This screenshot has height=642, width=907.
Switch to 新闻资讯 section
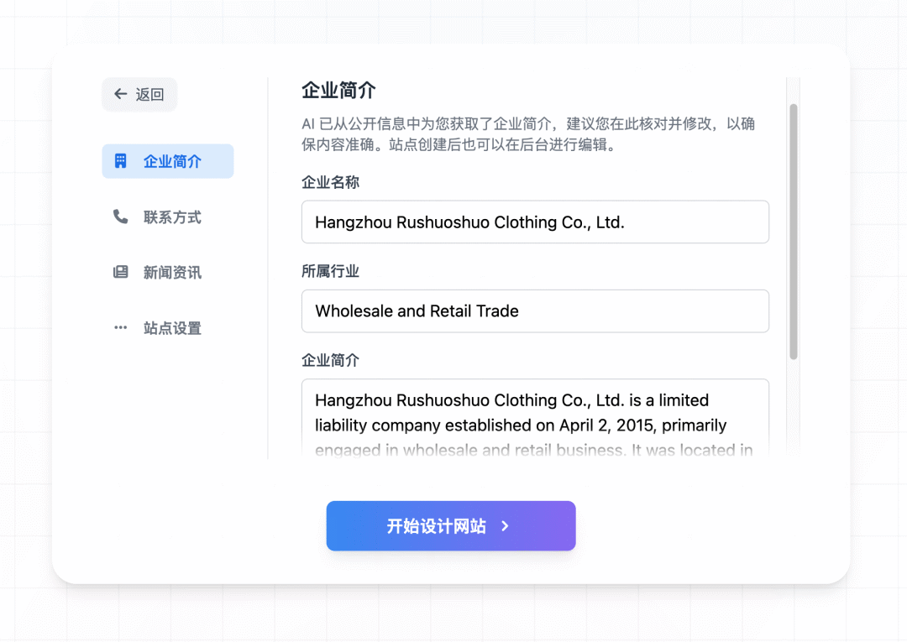[x=172, y=273]
